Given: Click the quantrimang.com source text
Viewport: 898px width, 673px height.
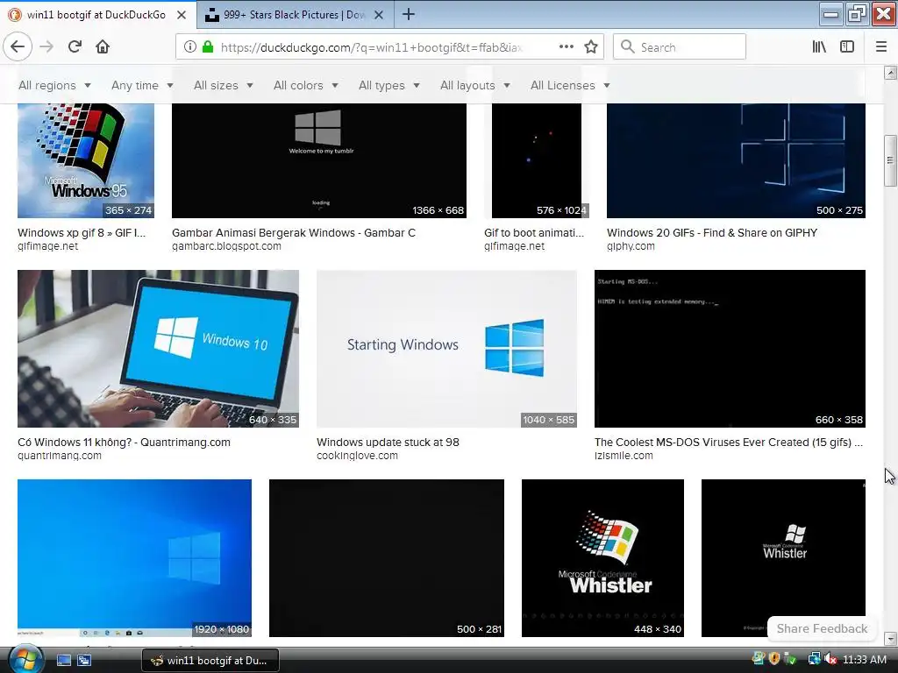Looking at the screenshot, I should point(60,456).
